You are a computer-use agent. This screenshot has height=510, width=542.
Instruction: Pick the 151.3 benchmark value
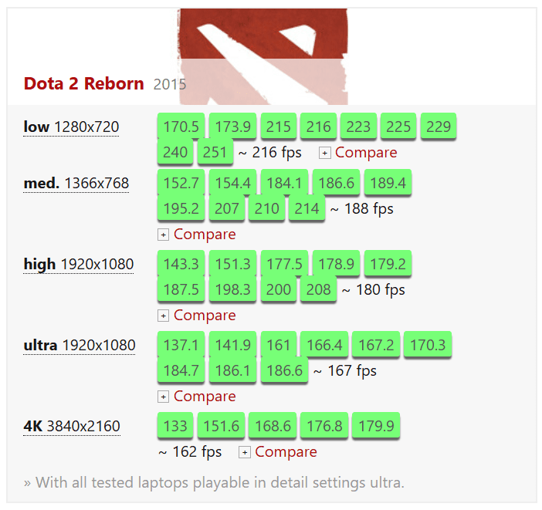click(x=232, y=264)
